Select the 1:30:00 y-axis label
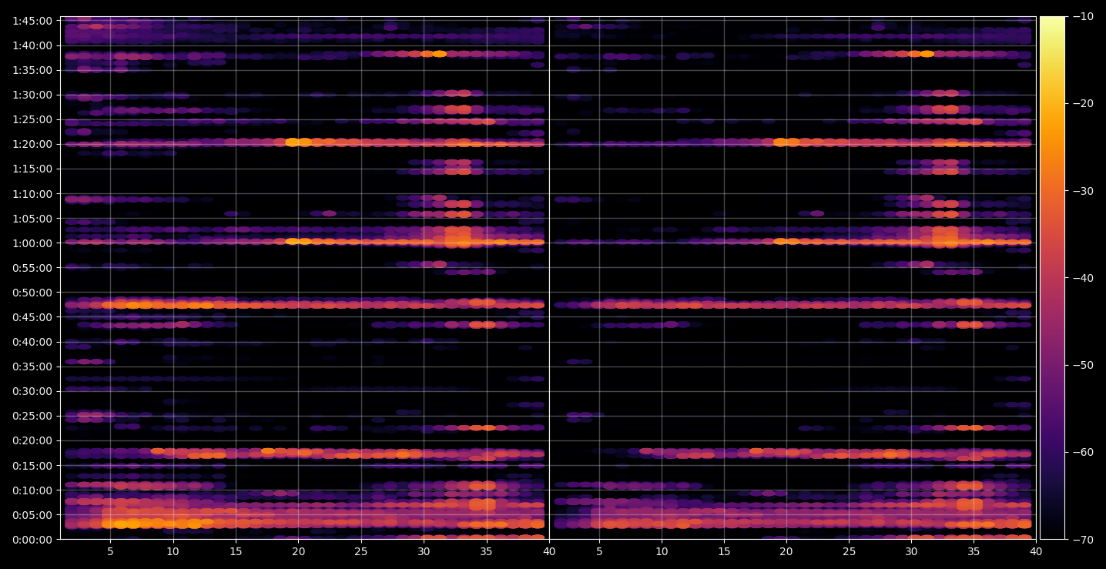This screenshot has width=1106, height=569. pyautogui.click(x=32, y=95)
